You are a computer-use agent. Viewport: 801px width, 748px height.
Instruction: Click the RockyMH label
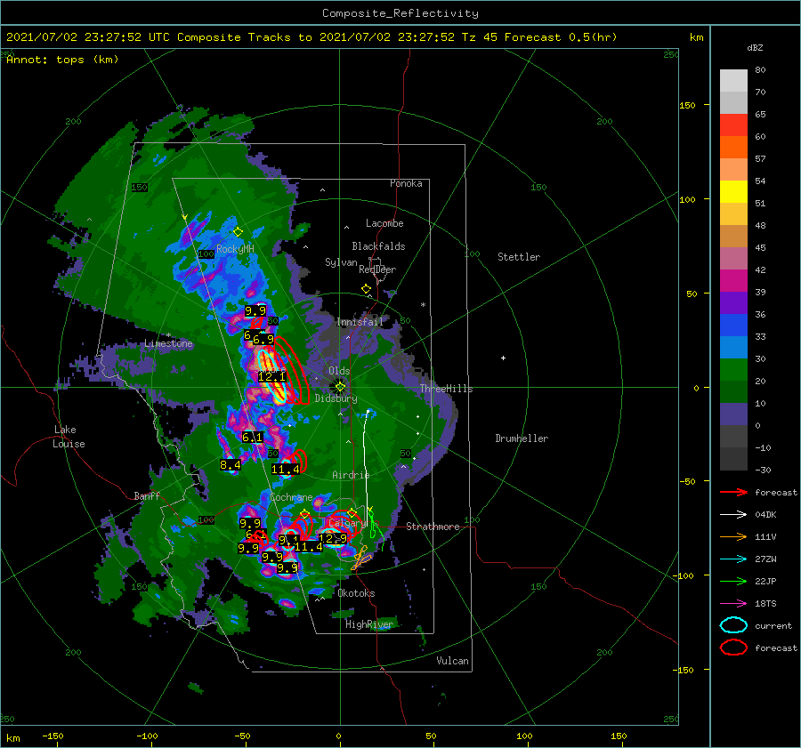(x=235, y=249)
